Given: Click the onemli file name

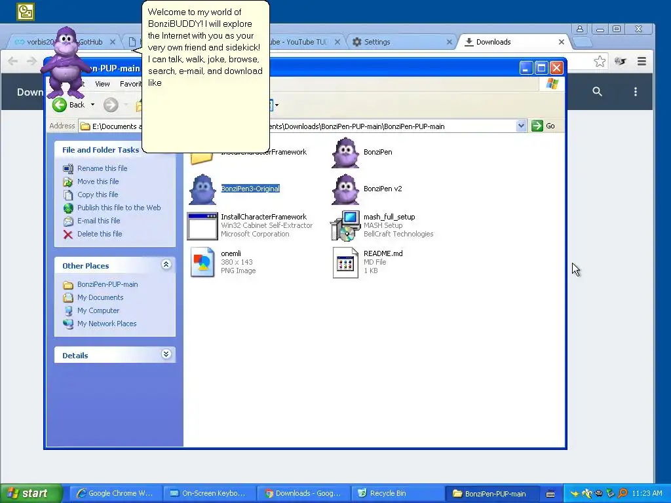Looking at the screenshot, I should tap(231, 253).
